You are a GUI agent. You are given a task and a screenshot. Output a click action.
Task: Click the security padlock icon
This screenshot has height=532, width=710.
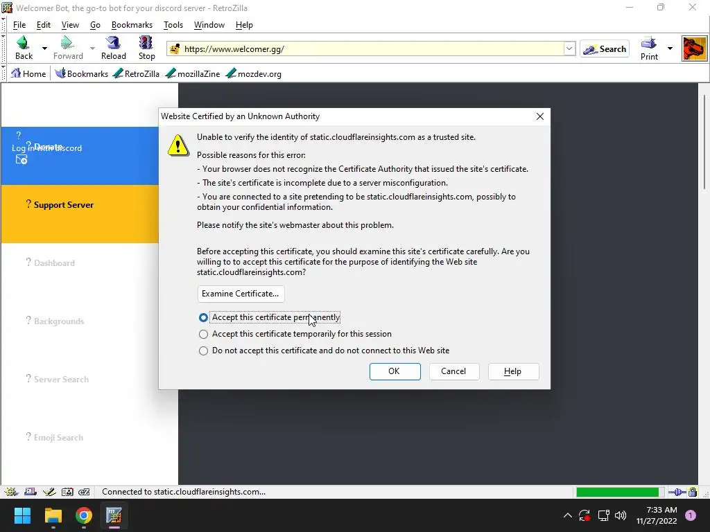[x=693, y=493]
